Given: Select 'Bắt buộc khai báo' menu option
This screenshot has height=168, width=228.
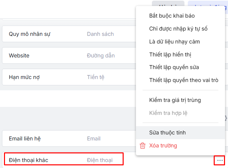Looking at the screenshot, I should coord(172,16).
